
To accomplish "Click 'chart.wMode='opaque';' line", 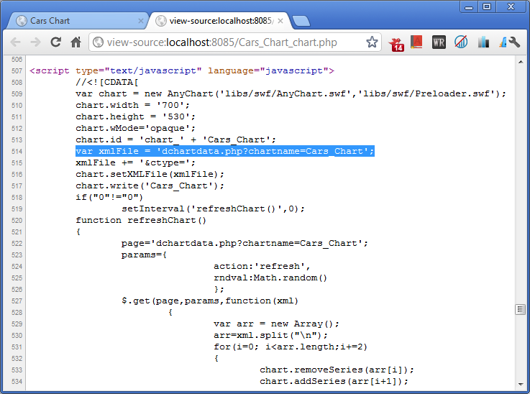I will 135,128.
